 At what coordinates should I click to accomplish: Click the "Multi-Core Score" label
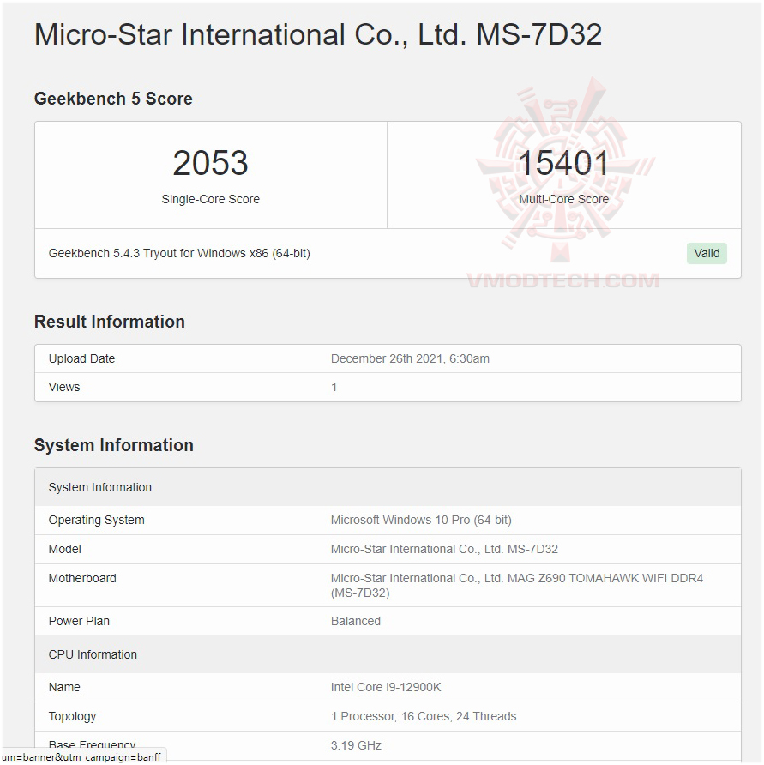tap(563, 199)
